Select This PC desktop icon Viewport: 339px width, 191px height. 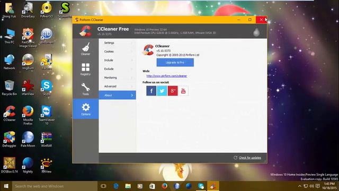(x=10, y=36)
